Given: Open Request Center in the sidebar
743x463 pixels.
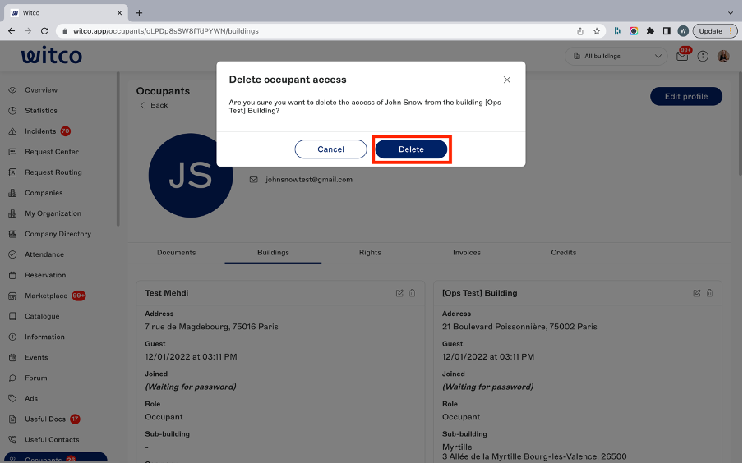Looking at the screenshot, I should click(52, 152).
